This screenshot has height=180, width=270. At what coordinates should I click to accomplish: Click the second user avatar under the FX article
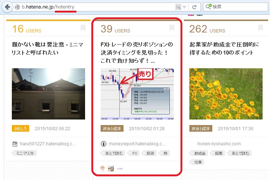[111, 169]
